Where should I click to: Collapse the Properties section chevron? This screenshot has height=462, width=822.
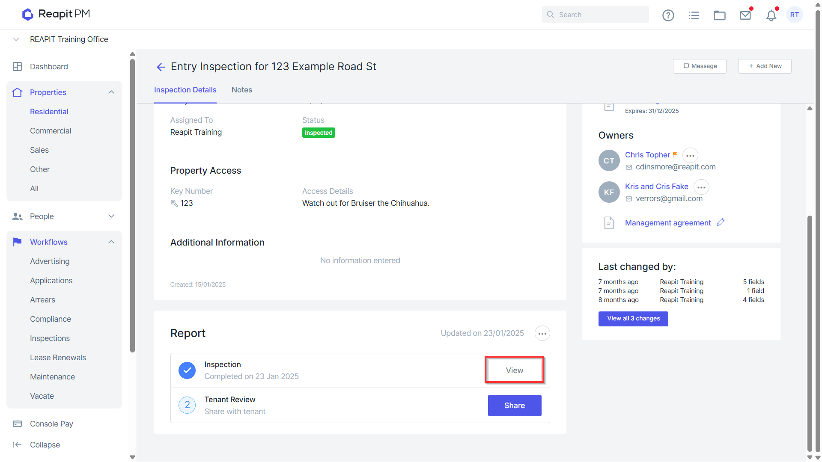click(111, 92)
